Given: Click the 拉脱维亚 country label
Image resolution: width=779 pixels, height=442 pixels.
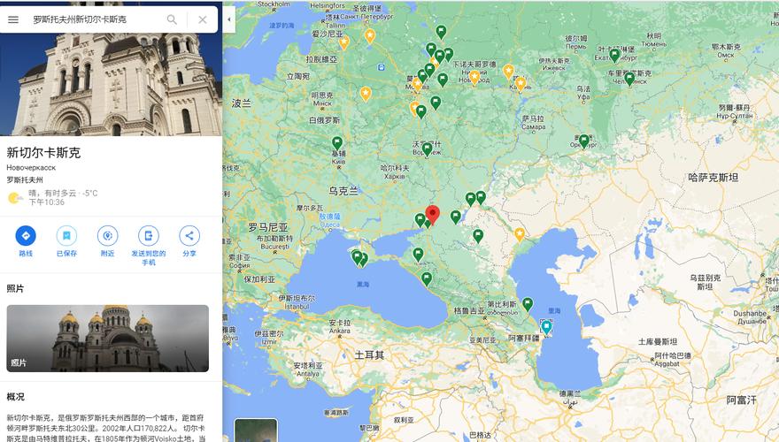Looking at the screenshot, I should coord(321,59).
